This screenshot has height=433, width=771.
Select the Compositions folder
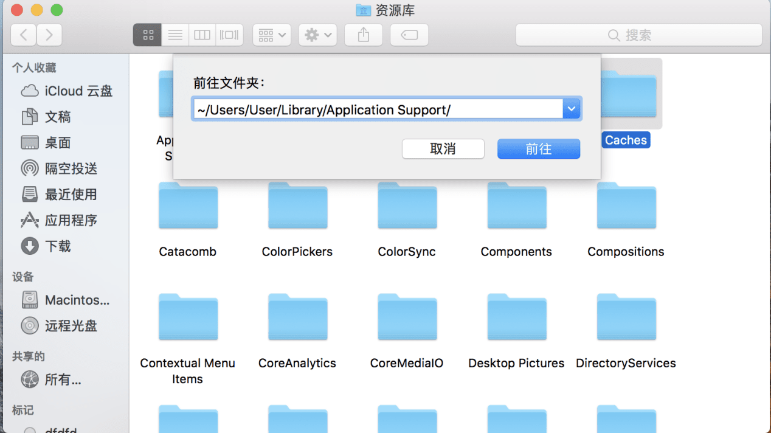point(626,206)
